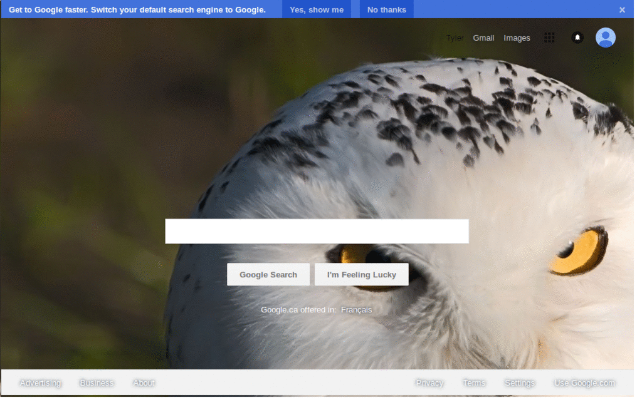The image size is (642, 405).
Task: Click the Settings link in the footer
Action: (x=520, y=382)
